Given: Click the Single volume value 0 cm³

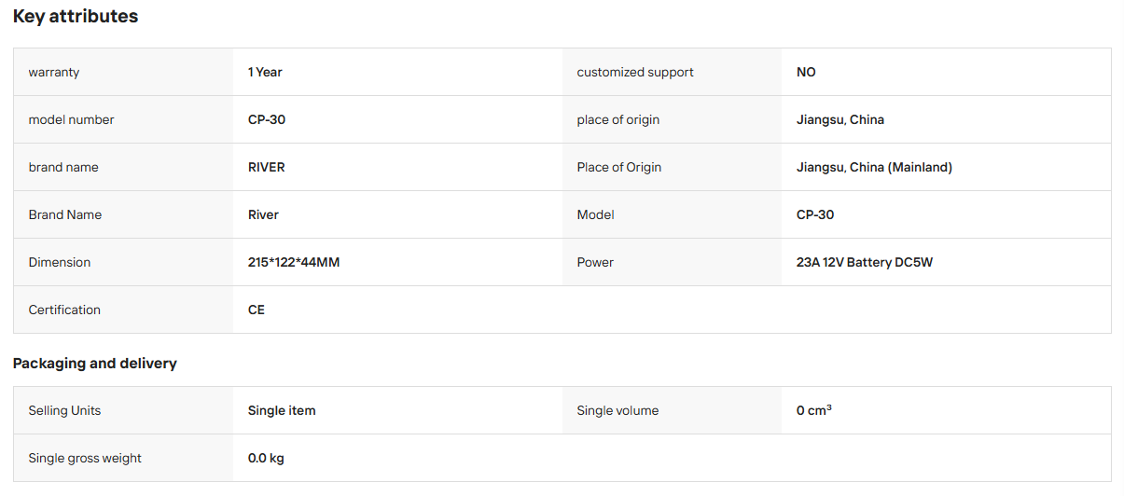Looking at the screenshot, I should point(814,410).
